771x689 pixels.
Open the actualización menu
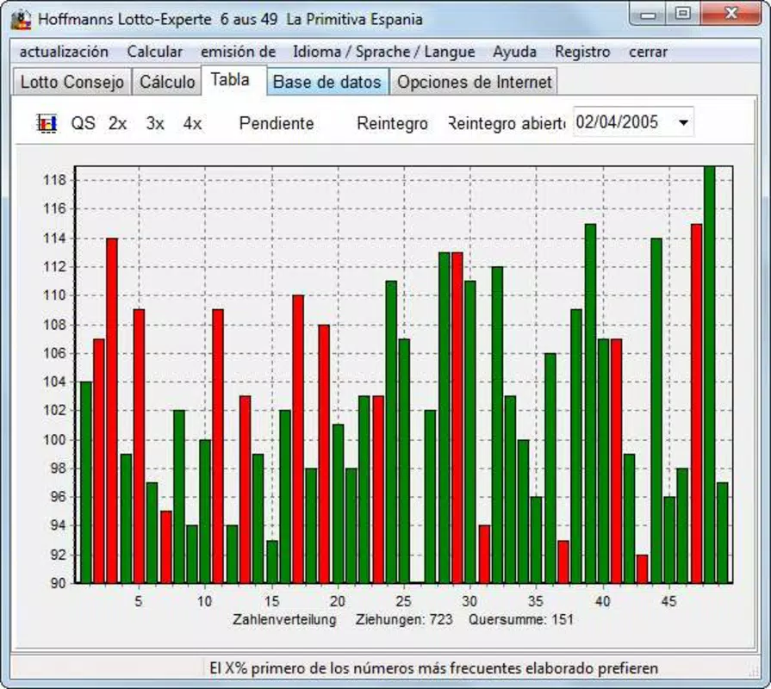[64, 52]
